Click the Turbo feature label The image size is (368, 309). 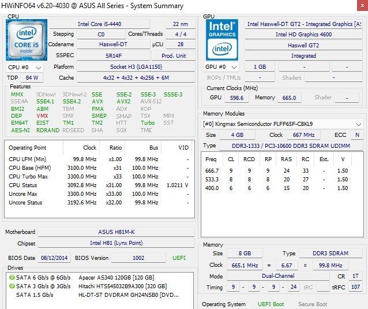148,123
